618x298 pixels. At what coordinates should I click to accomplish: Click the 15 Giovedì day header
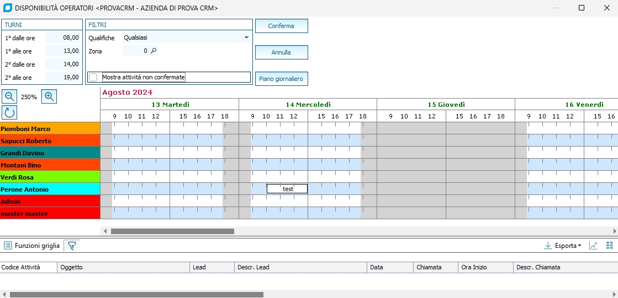pyautogui.click(x=446, y=105)
